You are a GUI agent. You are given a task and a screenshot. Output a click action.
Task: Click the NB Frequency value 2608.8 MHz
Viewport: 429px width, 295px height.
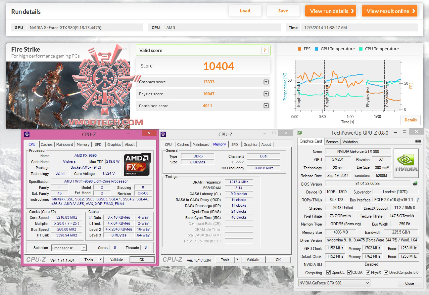click(x=263, y=168)
